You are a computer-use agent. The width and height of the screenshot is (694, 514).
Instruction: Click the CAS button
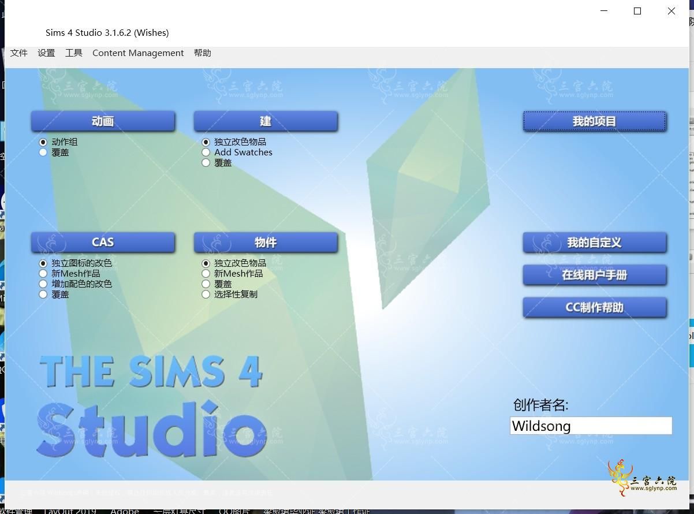(103, 243)
